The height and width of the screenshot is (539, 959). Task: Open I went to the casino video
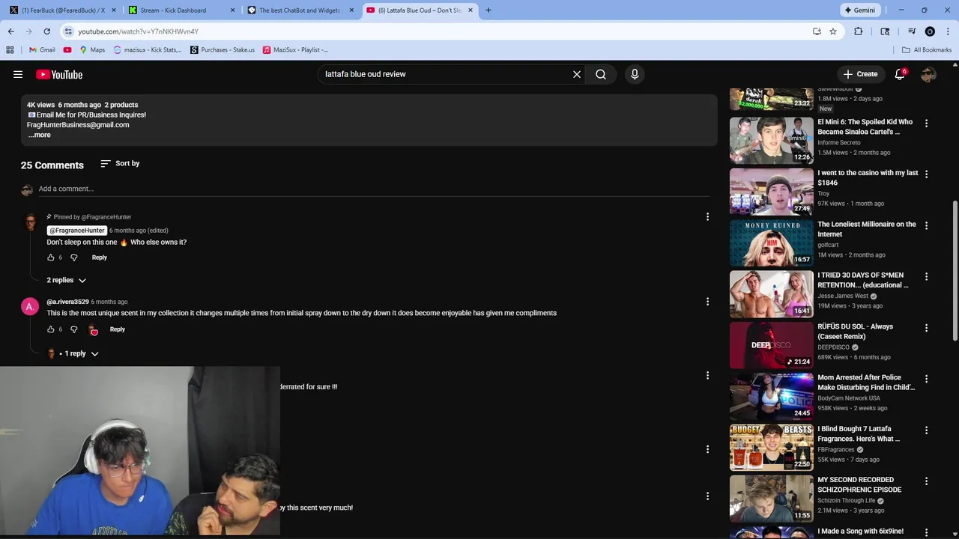(868, 177)
